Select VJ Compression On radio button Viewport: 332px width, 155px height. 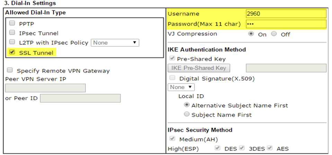(x=251, y=34)
